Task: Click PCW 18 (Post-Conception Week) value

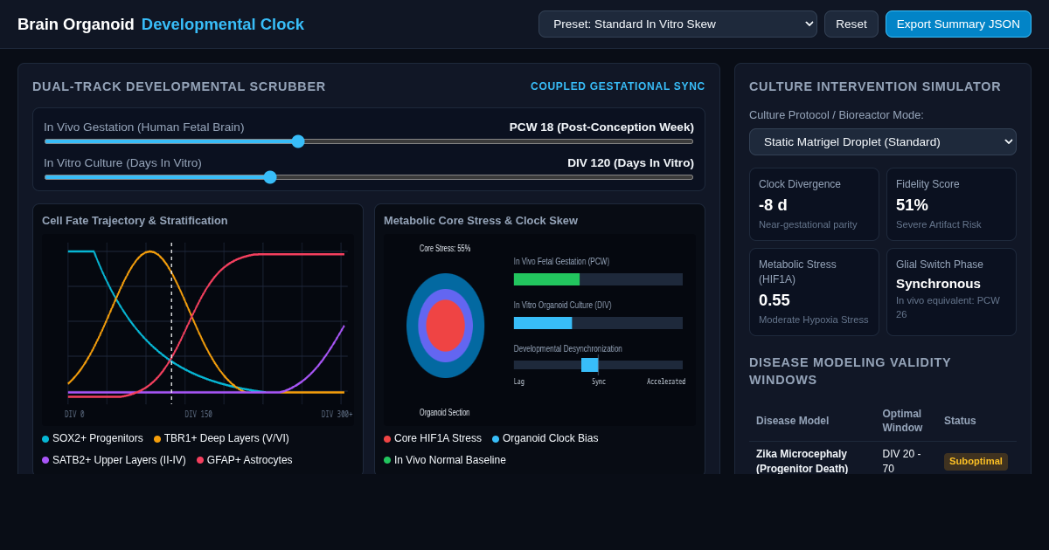Action: point(601,127)
